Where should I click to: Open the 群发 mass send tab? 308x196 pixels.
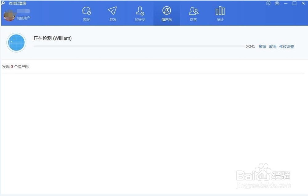[x=113, y=14]
